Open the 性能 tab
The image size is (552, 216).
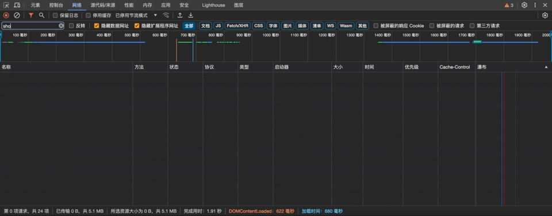pos(129,5)
